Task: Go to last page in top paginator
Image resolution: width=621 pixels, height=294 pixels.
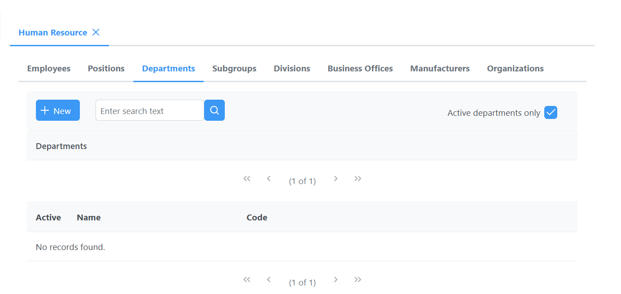Action: 358,179
